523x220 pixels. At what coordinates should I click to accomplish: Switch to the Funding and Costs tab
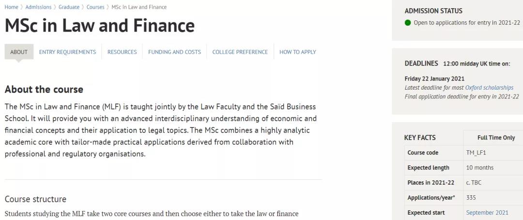pyautogui.click(x=174, y=52)
